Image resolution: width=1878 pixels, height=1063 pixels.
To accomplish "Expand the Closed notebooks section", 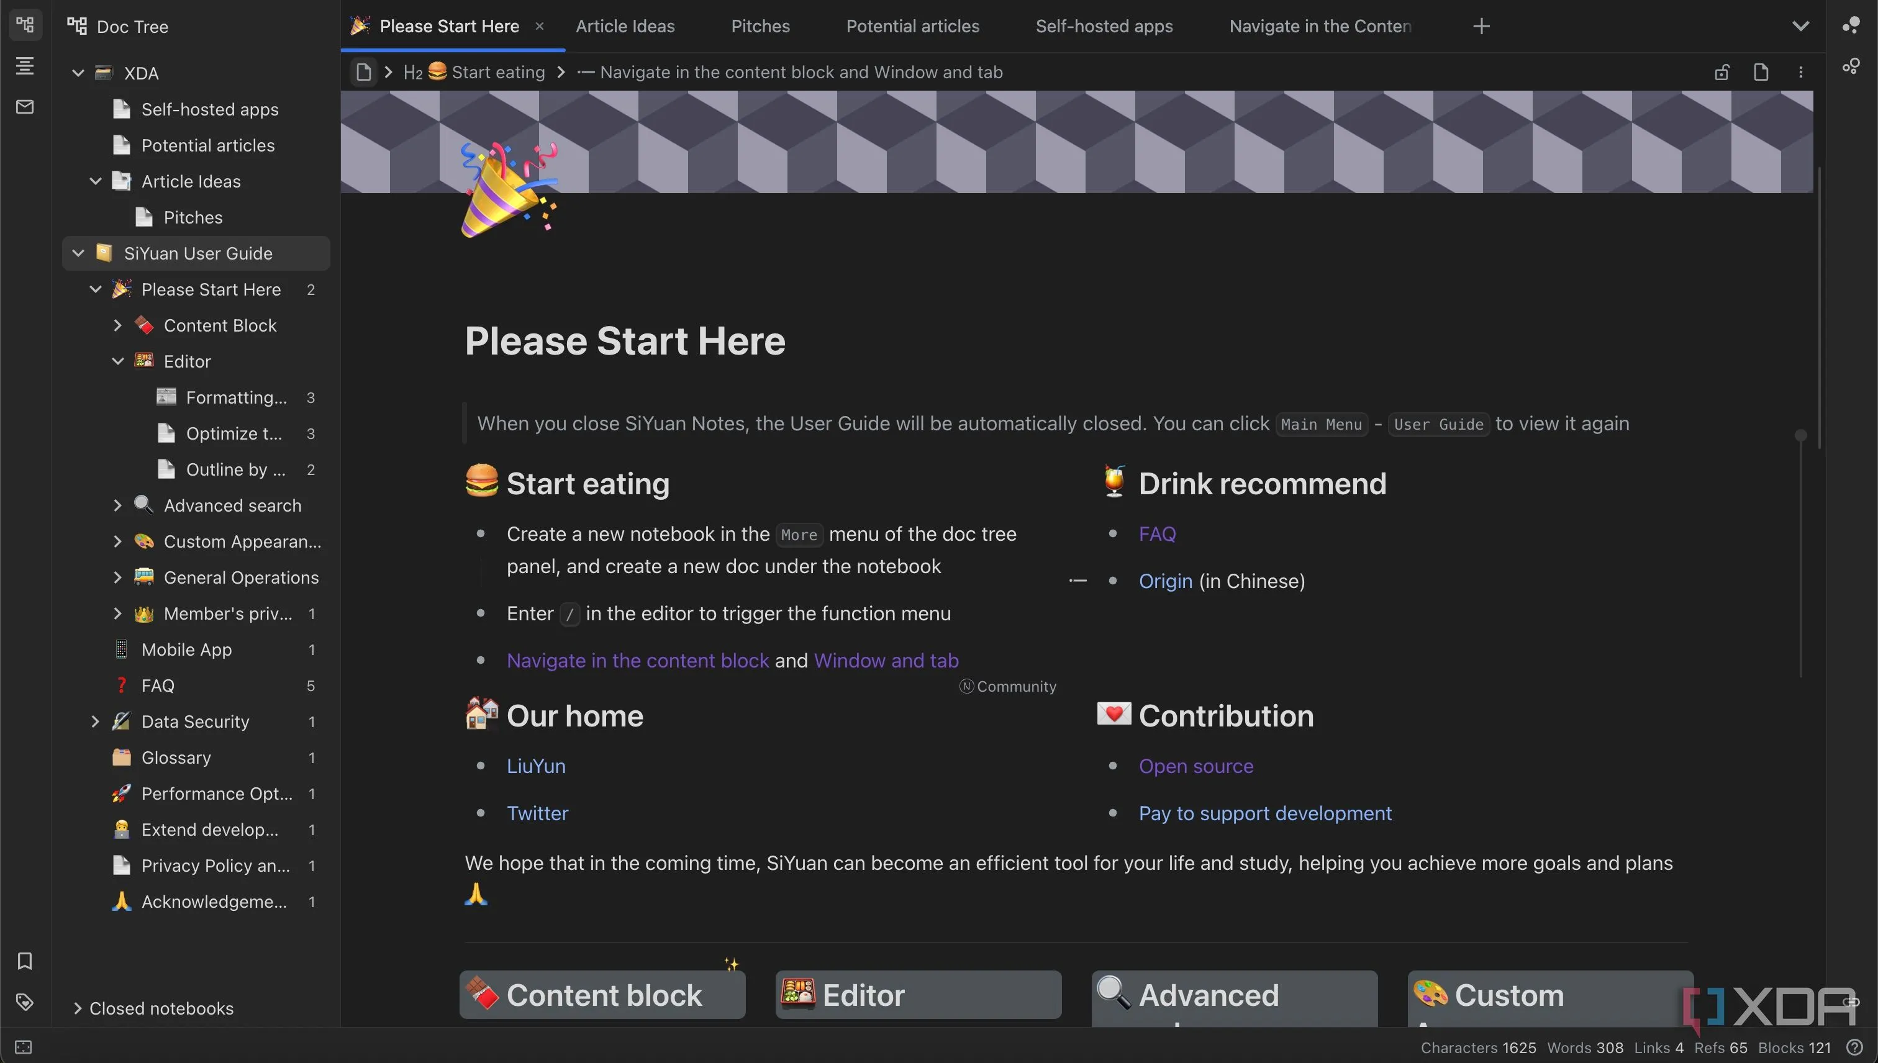I will [x=78, y=1008].
